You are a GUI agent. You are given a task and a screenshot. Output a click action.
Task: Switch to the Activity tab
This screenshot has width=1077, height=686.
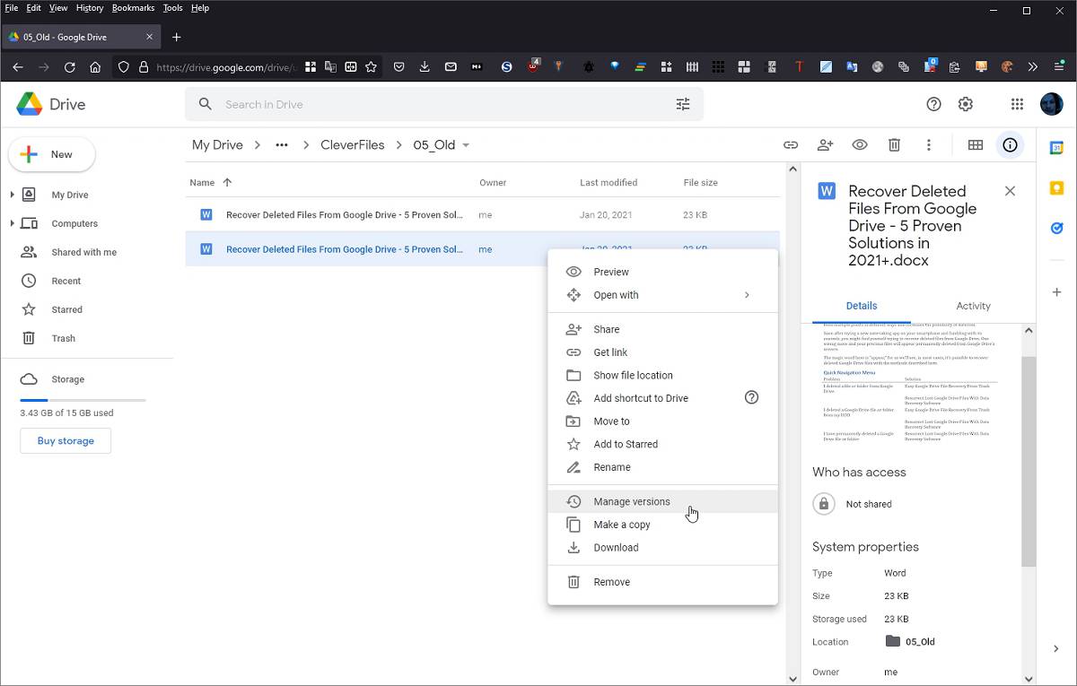973,306
